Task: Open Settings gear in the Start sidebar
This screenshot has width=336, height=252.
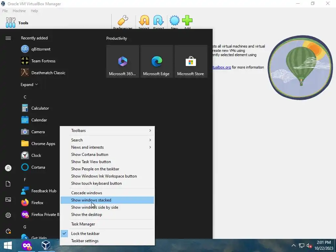Action: tap(8, 215)
